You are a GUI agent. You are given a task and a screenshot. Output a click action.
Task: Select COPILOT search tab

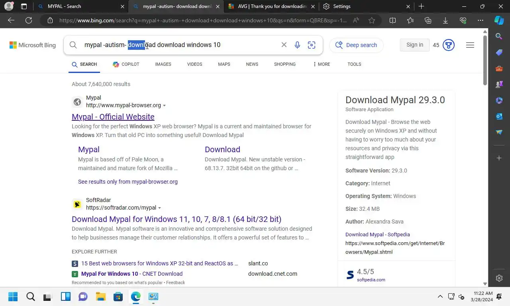[x=126, y=64]
